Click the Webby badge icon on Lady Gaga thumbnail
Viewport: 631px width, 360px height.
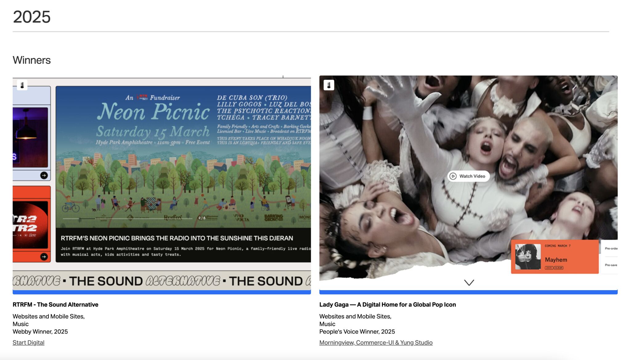click(329, 85)
